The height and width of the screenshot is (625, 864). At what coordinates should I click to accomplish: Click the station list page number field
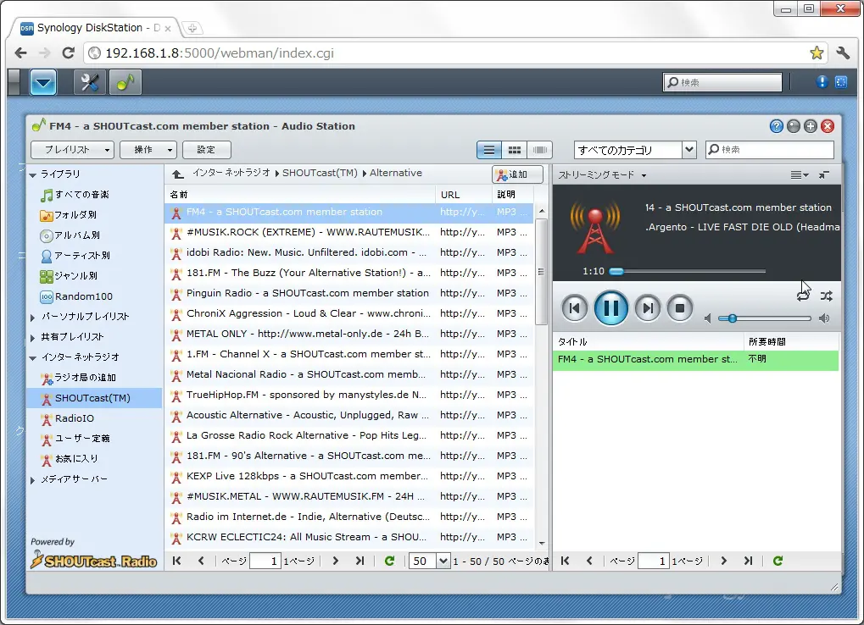click(265, 561)
